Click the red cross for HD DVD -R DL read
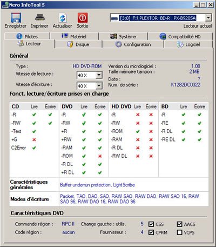This screenshot has height=247, width=216. (138, 148)
